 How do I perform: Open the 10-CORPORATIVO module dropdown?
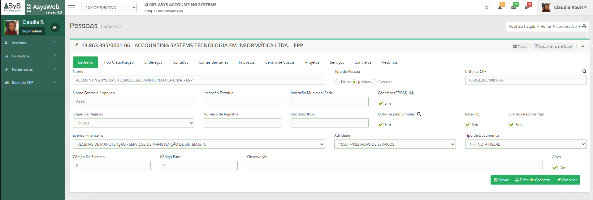(109, 7)
